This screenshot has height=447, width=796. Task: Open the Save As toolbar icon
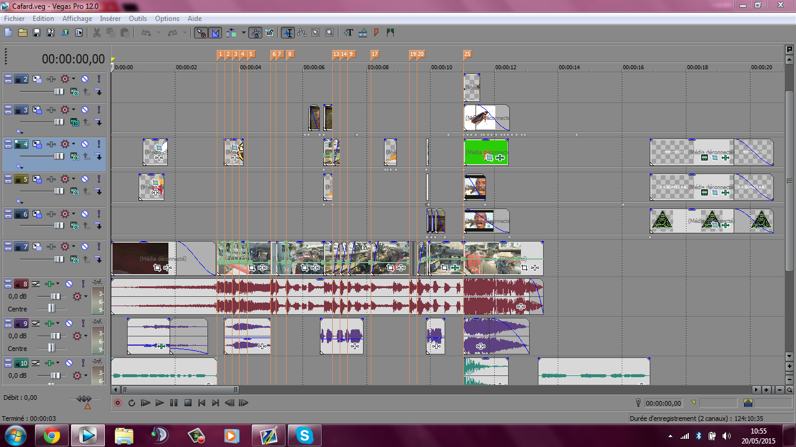point(51,33)
